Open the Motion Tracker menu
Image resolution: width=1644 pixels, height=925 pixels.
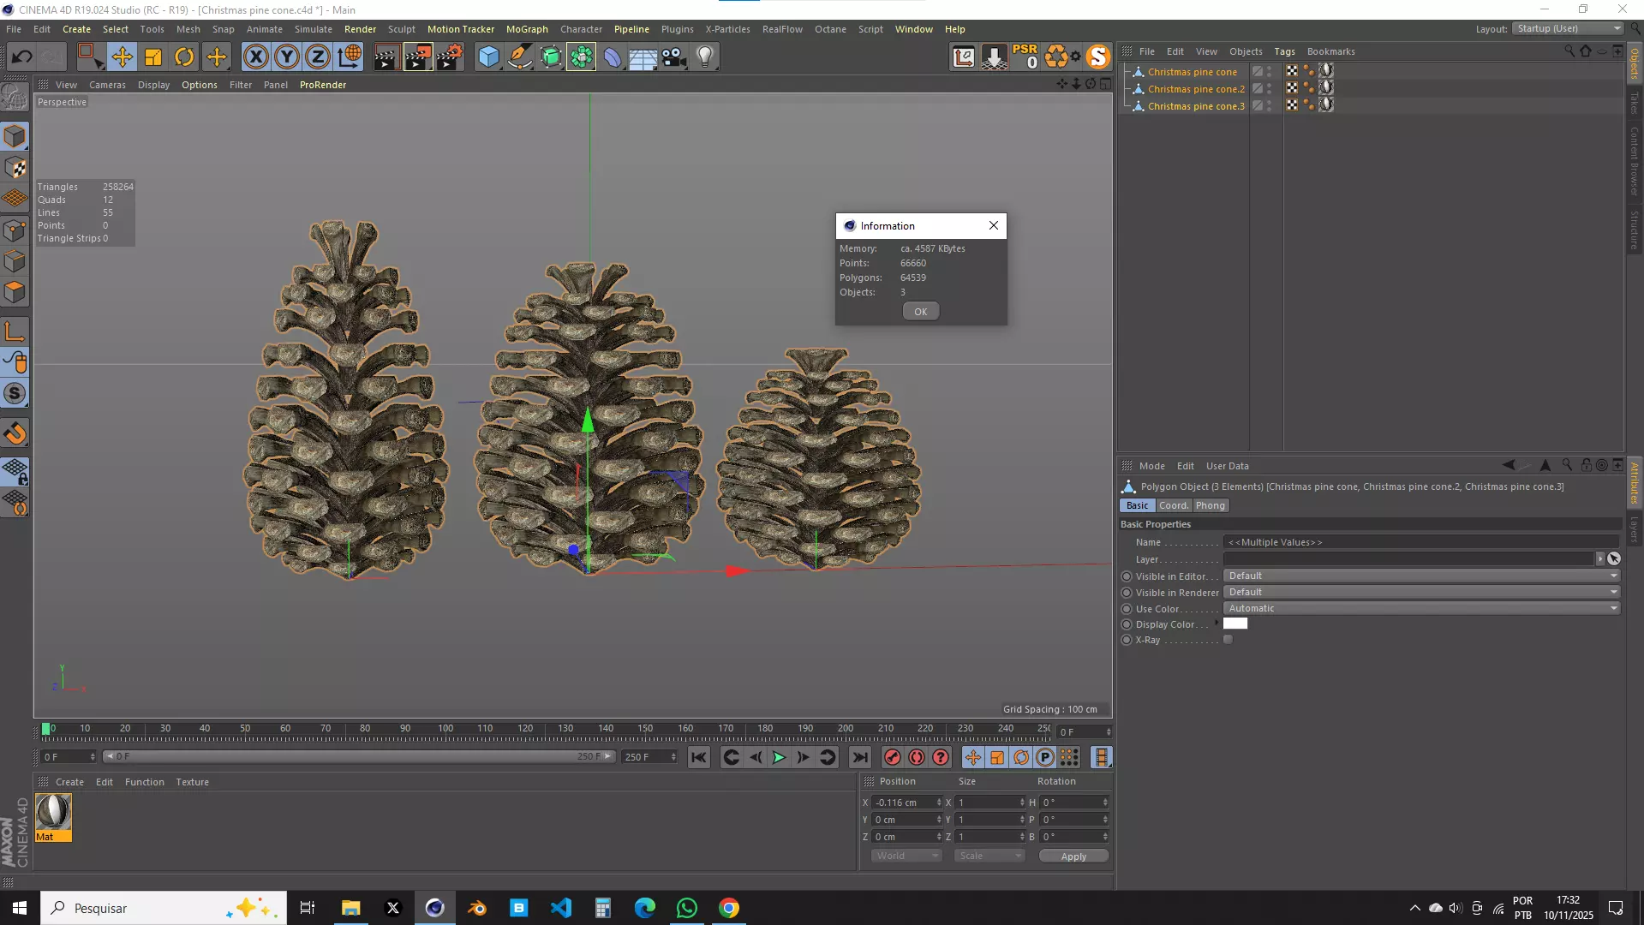pos(461,29)
